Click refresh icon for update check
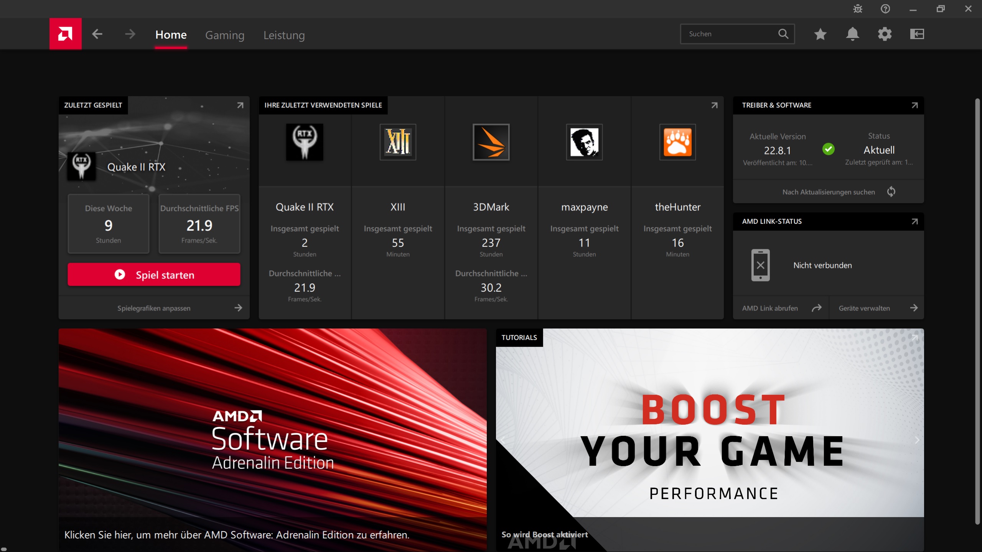Image resolution: width=982 pixels, height=552 pixels. (891, 192)
